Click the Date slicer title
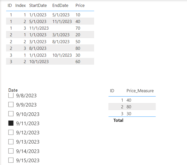The width and height of the screenshot is (187, 165). (x=13, y=90)
